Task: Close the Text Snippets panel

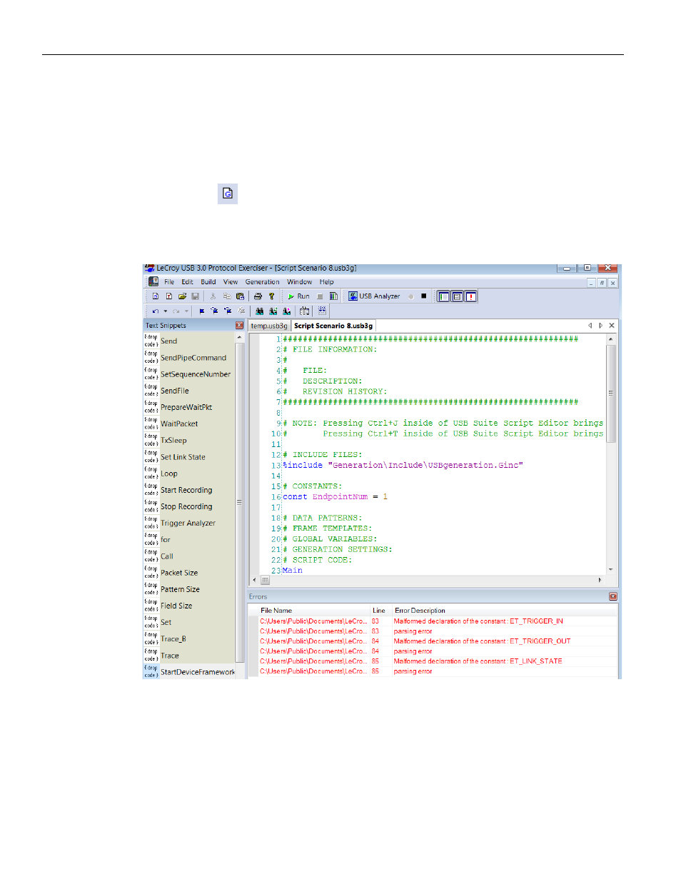Action: point(240,326)
